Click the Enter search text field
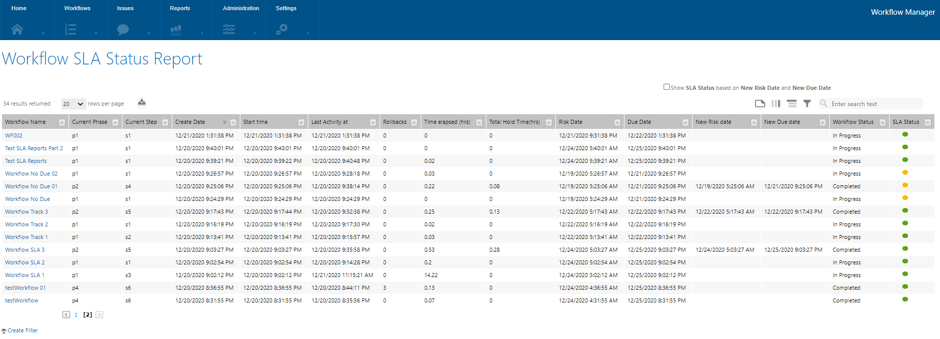 point(875,104)
